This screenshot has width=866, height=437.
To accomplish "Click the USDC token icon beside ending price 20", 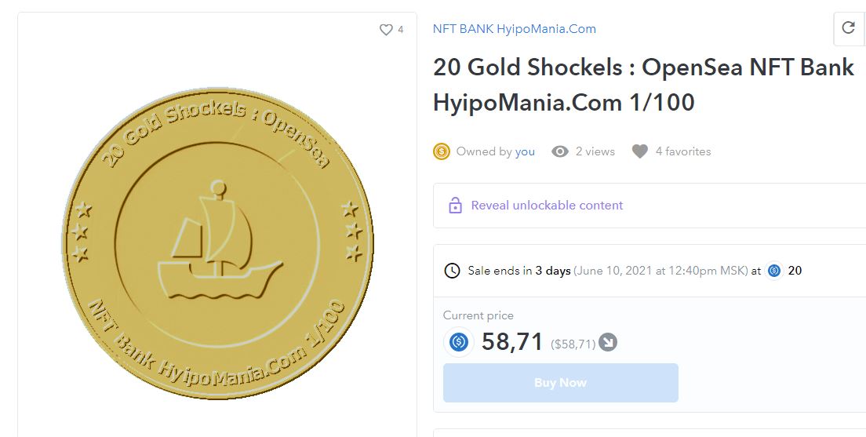I will click(774, 271).
